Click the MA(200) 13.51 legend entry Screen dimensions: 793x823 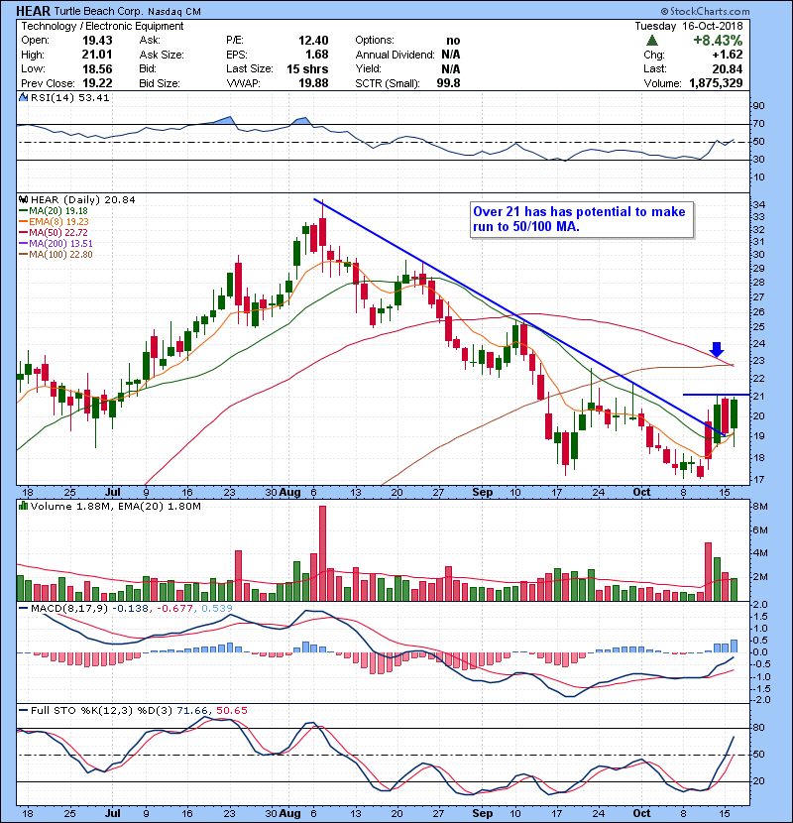[56, 244]
